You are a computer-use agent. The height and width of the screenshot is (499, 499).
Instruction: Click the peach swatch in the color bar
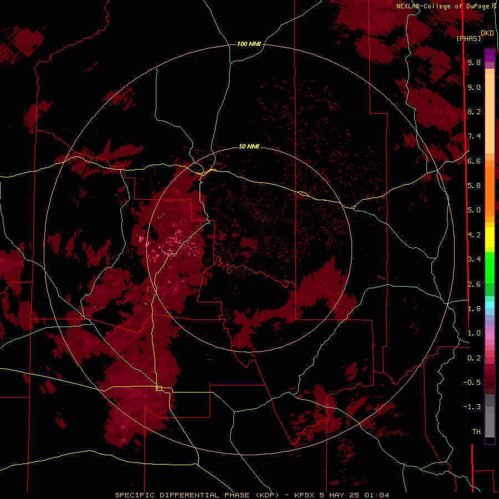(x=490, y=114)
